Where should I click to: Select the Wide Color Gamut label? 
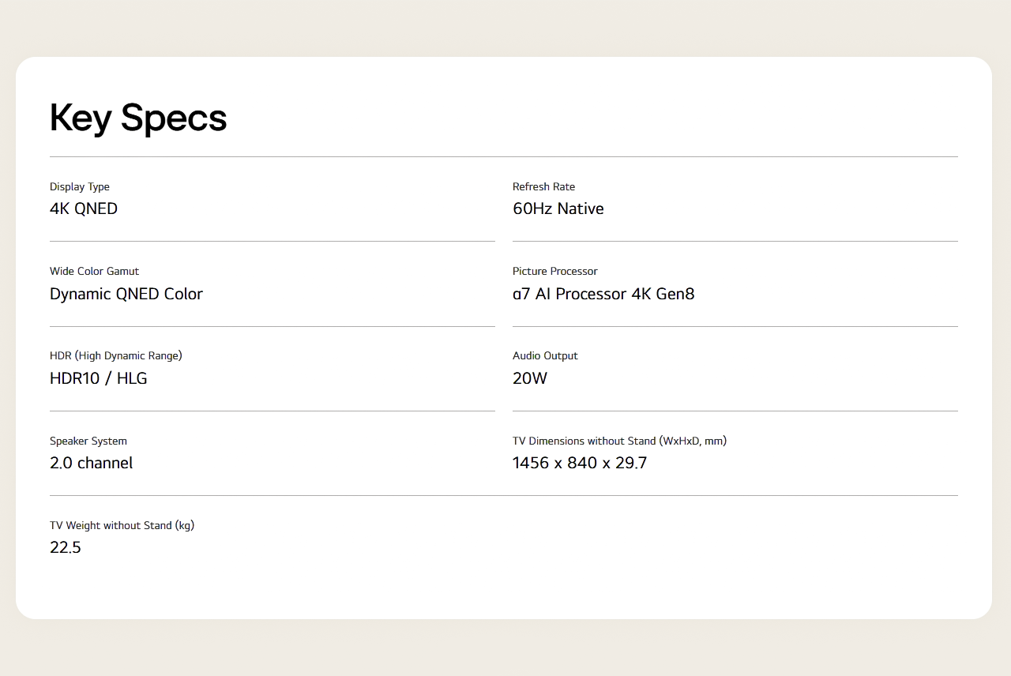[x=94, y=272]
